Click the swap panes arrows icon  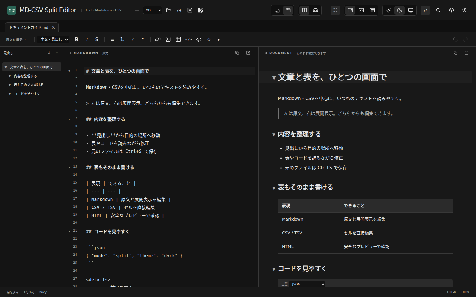pos(425,10)
